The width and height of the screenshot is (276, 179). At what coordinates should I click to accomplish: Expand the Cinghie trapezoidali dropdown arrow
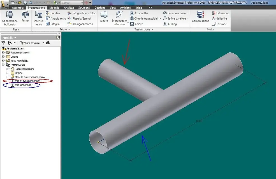(x=160, y=18)
